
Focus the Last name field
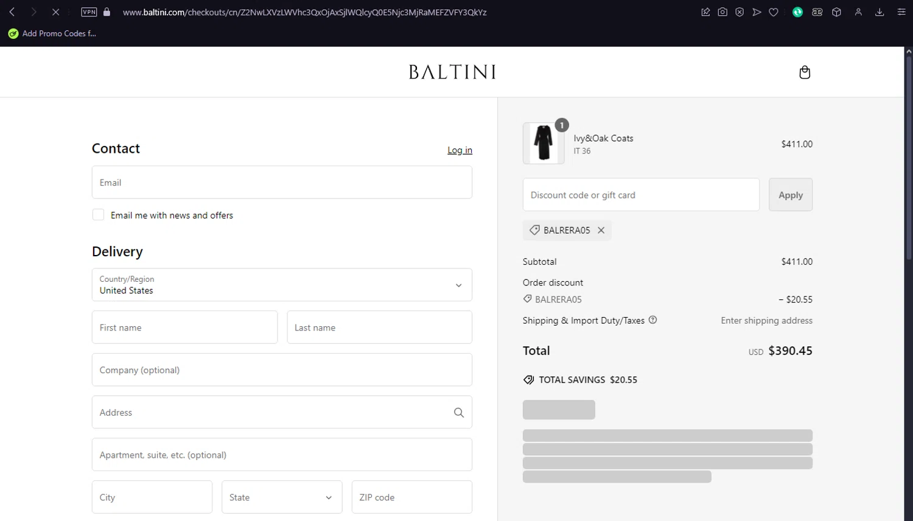pyautogui.click(x=380, y=327)
